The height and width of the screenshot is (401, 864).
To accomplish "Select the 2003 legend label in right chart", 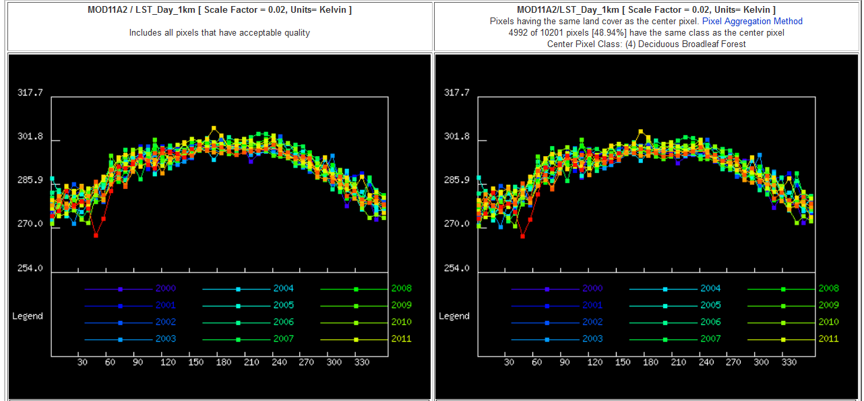I will point(592,339).
